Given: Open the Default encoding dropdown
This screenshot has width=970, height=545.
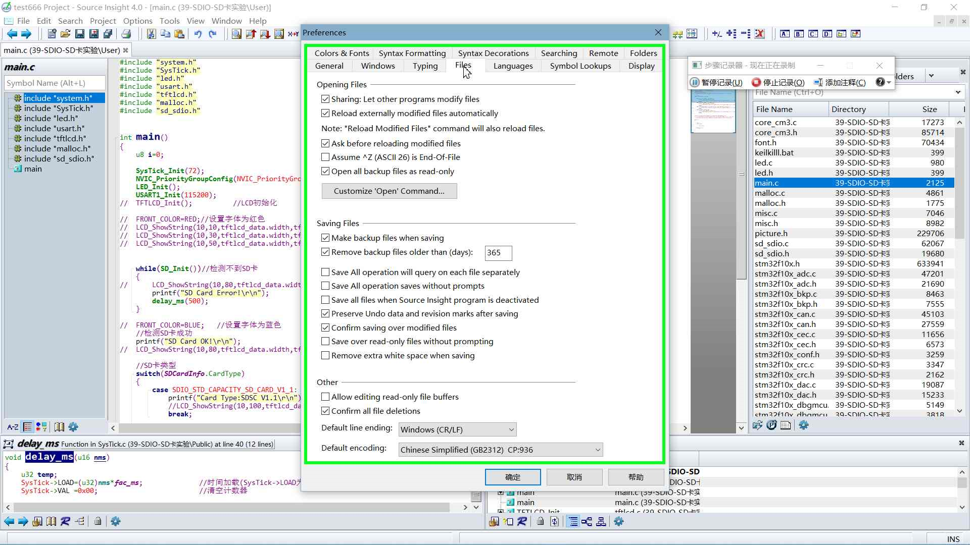Looking at the screenshot, I should tap(501, 450).
